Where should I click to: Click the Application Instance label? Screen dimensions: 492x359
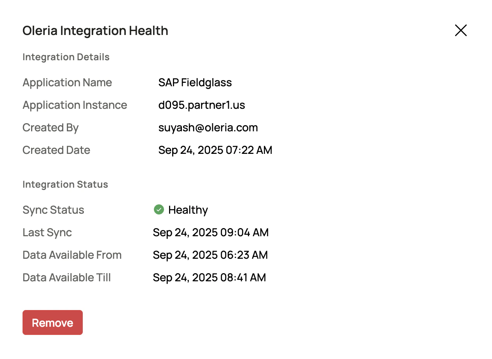coord(75,105)
